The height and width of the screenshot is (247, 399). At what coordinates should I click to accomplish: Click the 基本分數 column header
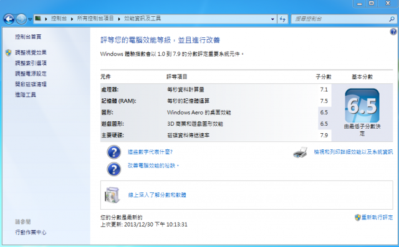[362, 77]
